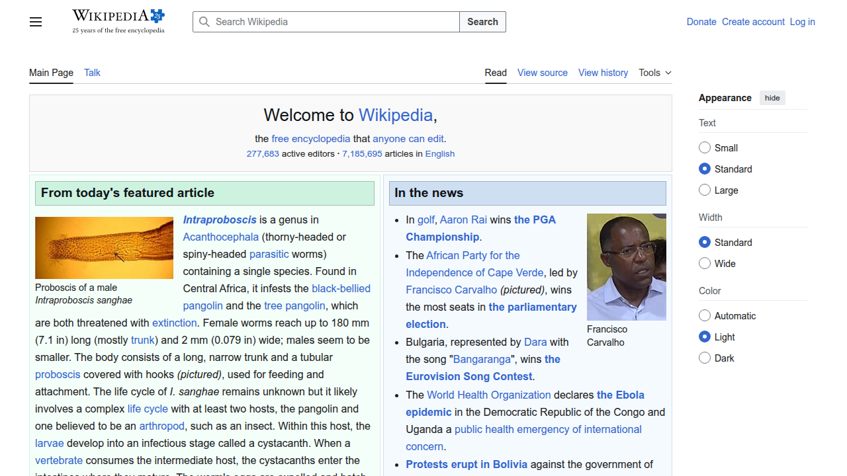The width and height of the screenshot is (847, 476).
Task: Open the 7,185,695 articles link
Action: tap(362, 153)
